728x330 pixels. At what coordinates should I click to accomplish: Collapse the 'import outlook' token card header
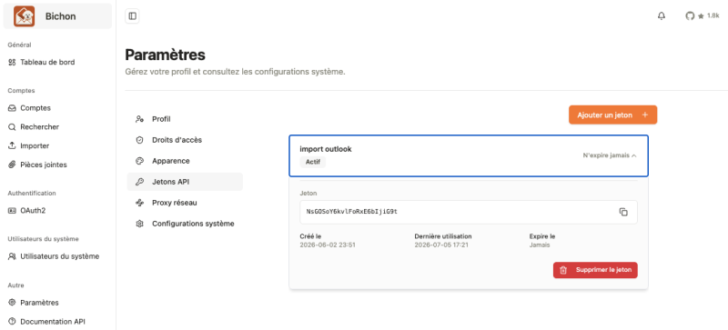(469, 156)
